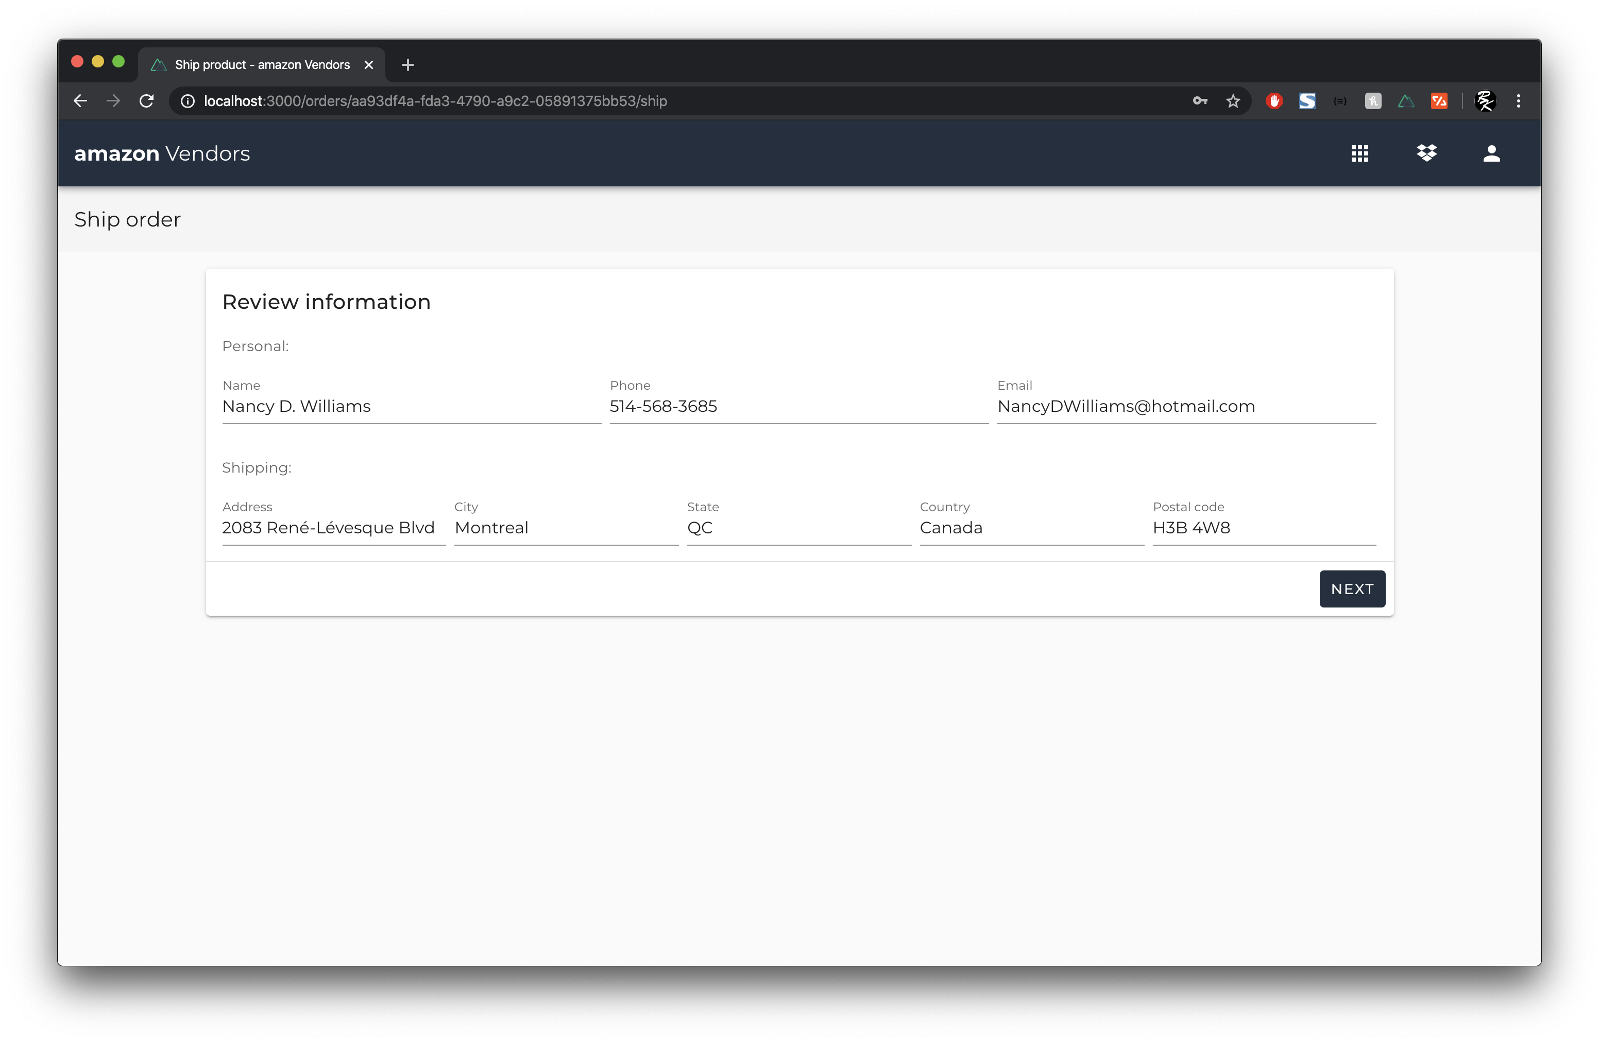Image resolution: width=1599 pixels, height=1042 pixels.
Task: Click the Email address field
Action: click(1186, 406)
